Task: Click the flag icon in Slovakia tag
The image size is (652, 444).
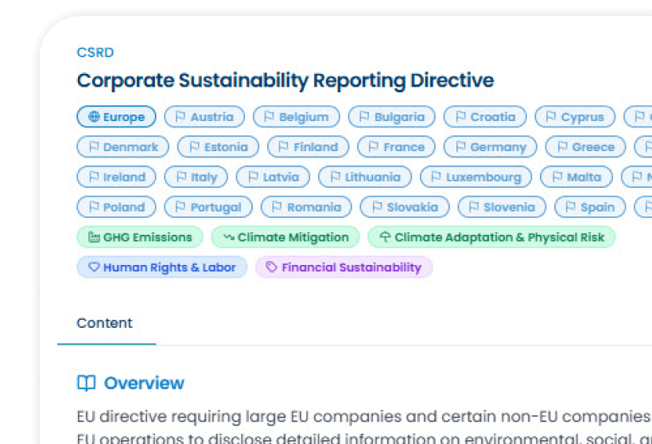Action: point(377,206)
